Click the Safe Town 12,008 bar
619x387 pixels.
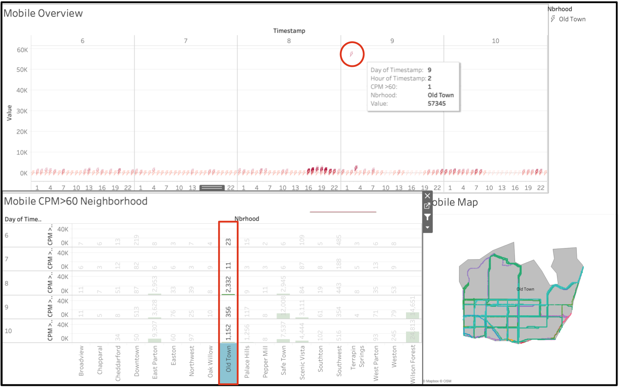284,316
